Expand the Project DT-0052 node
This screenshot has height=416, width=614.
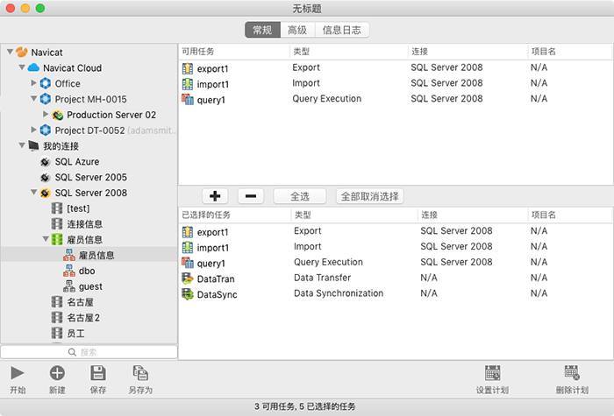[33, 130]
